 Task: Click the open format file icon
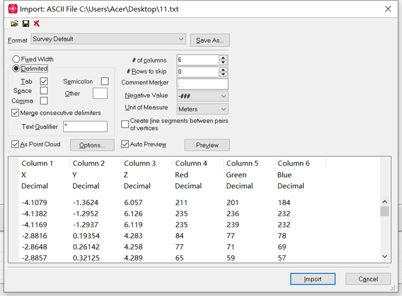14,24
